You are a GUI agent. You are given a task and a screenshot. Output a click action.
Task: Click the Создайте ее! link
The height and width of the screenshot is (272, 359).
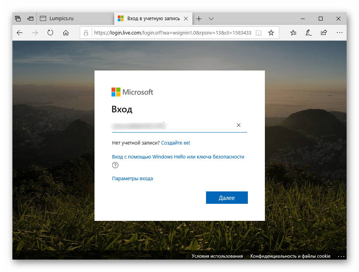tap(175, 143)
